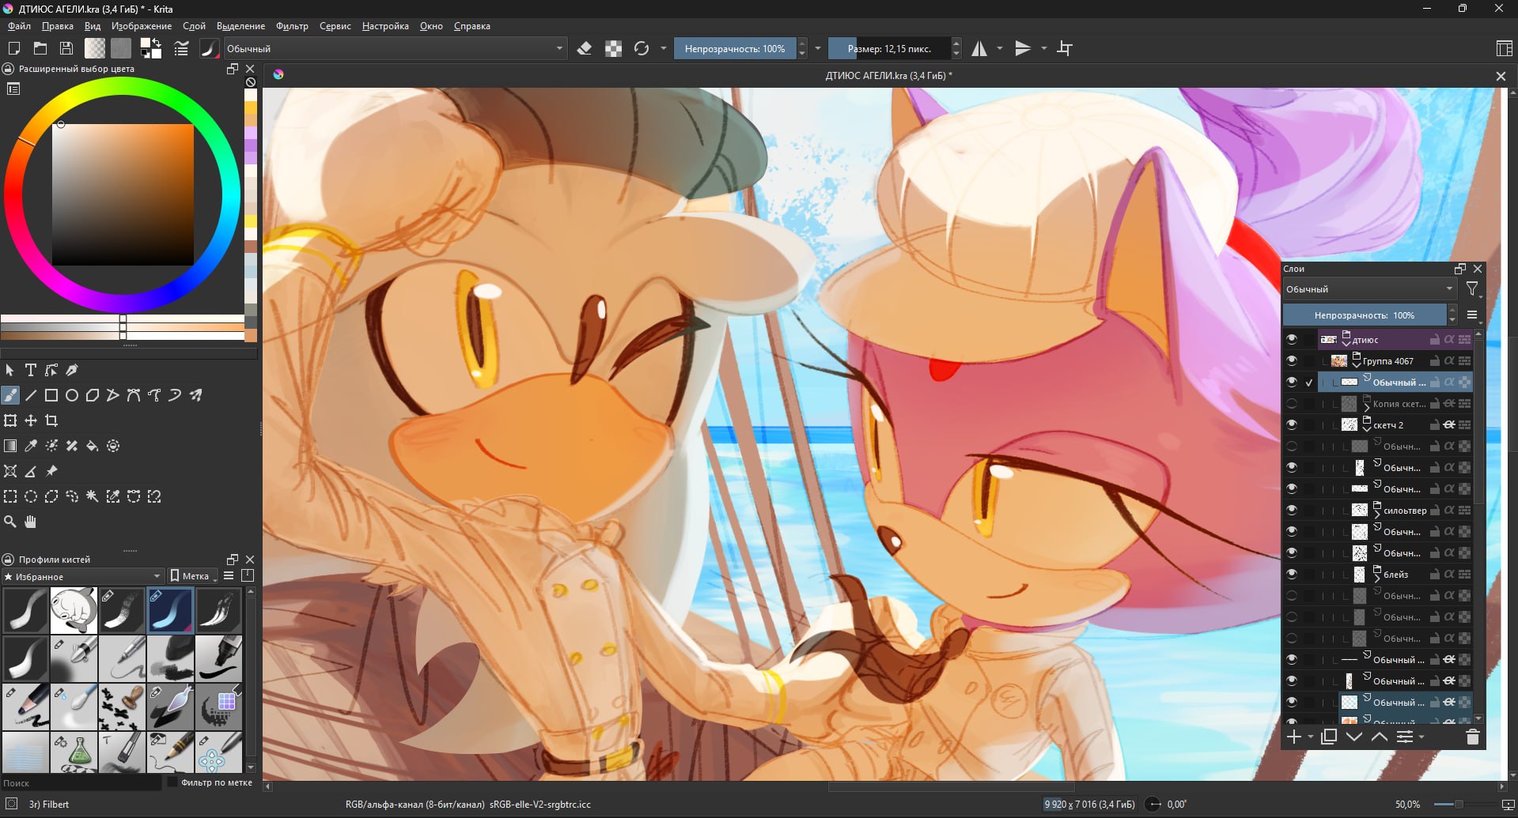This screenshot has width=1518, height=818.
Task: Reload the original brush preset
Action: click(642, 48)
